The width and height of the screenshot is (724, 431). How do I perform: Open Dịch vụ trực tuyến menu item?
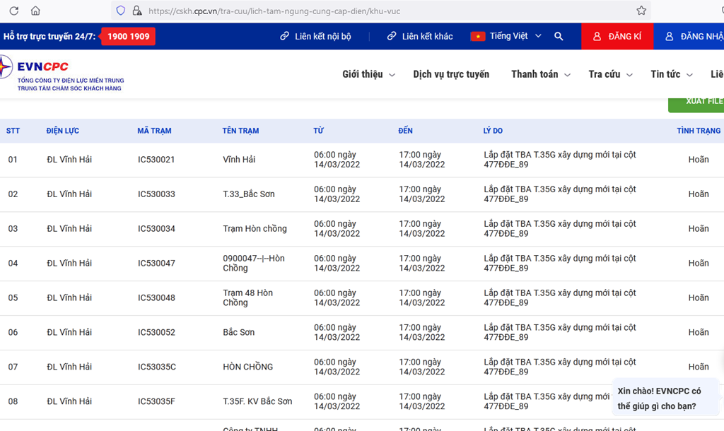coord(451,74)
